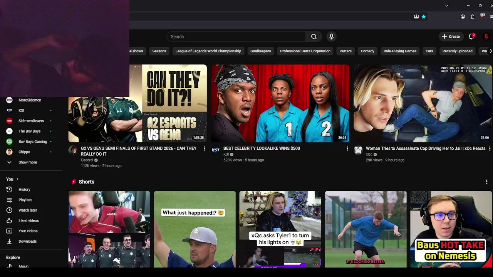The width and height of the screenshot is (493, 277).
Task: Open the What just happened golf Short
Action: [x=195, y=229]
